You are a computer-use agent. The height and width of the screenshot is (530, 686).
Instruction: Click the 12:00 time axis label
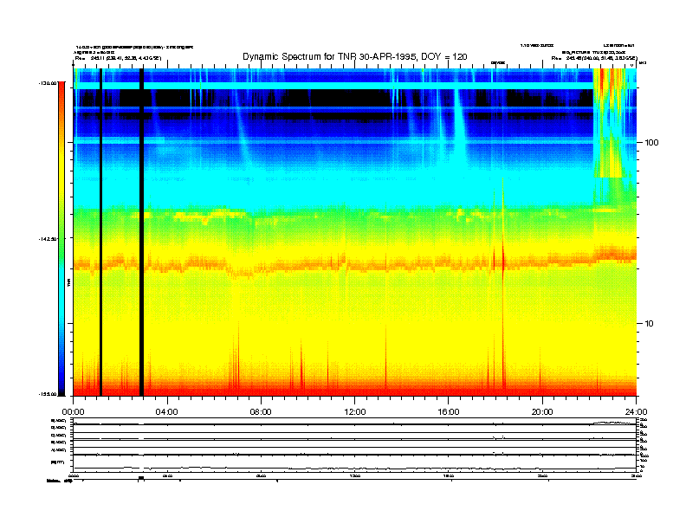coord(355,412)
